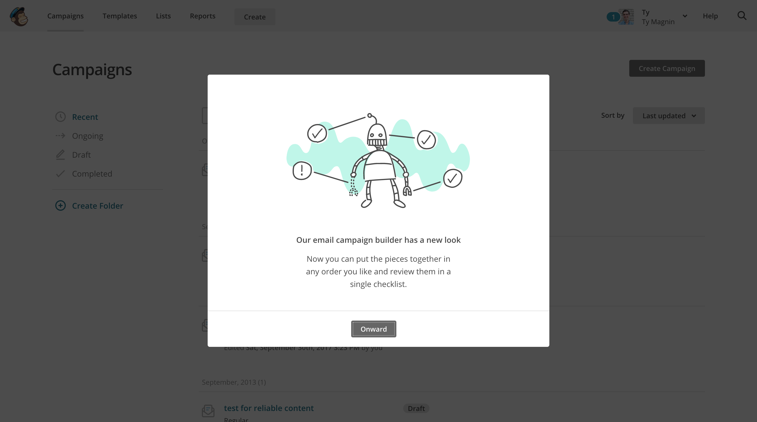Click the Create button in navbar
This screenshot has width=757, height=422.
pyautogui.click(x=255, y=17)
